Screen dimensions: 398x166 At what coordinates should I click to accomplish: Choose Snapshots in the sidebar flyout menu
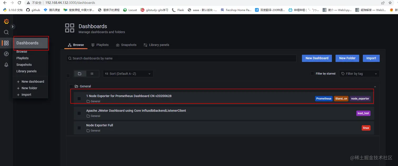pyautogui.click(x=24, y=65)
